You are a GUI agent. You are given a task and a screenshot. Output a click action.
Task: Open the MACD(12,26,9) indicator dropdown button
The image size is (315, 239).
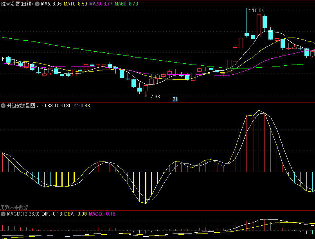click(3, 214)
